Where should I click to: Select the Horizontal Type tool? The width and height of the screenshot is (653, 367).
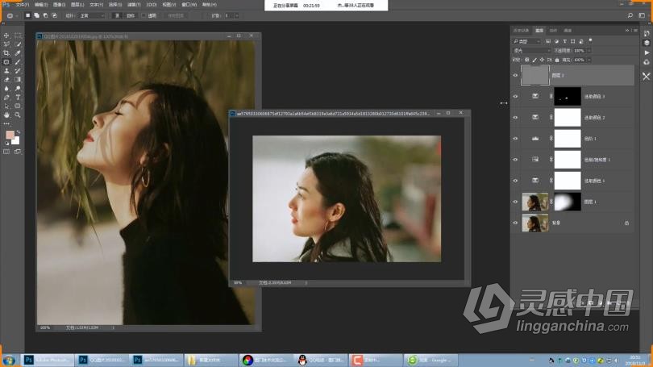18,97
